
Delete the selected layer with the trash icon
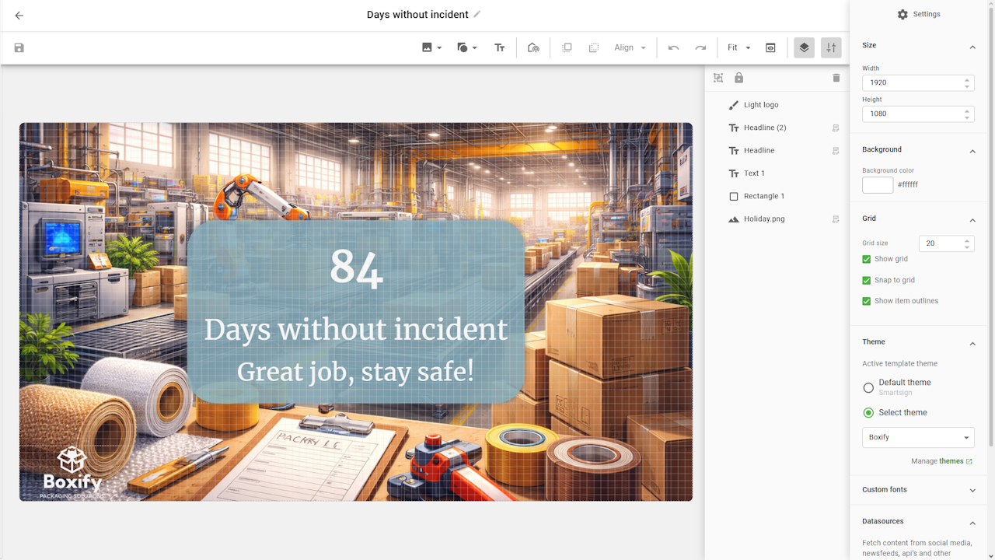click(x=836, y=78)
